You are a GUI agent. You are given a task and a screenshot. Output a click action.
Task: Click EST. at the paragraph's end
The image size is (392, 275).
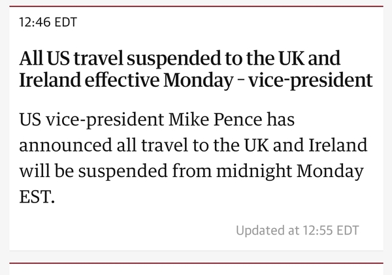36,195
